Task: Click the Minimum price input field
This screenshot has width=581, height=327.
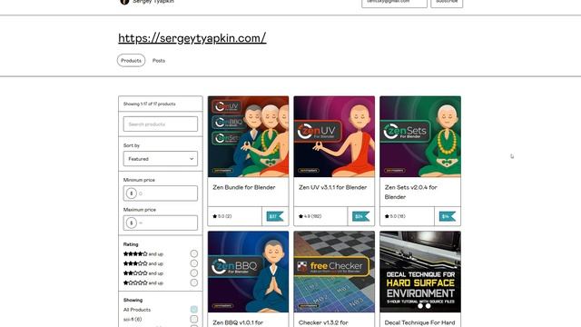Action: [x=161, y=193]
